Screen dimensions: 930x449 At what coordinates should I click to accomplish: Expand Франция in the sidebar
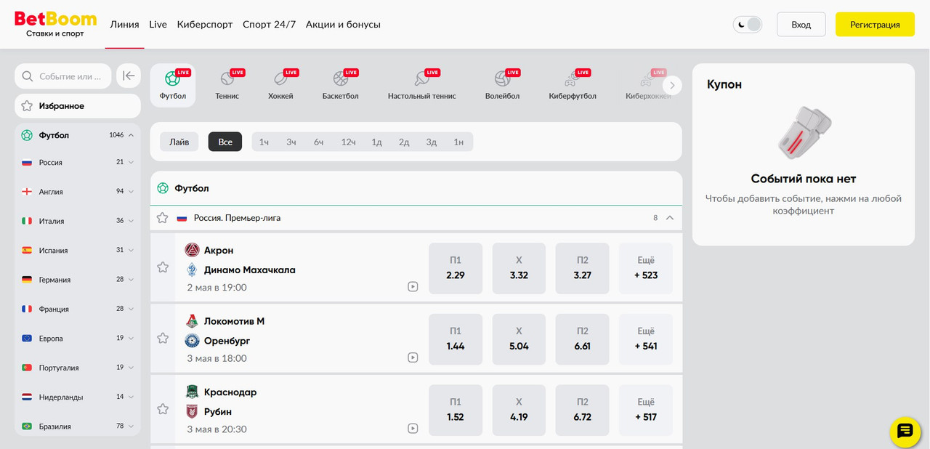click(x=78, y=310)
